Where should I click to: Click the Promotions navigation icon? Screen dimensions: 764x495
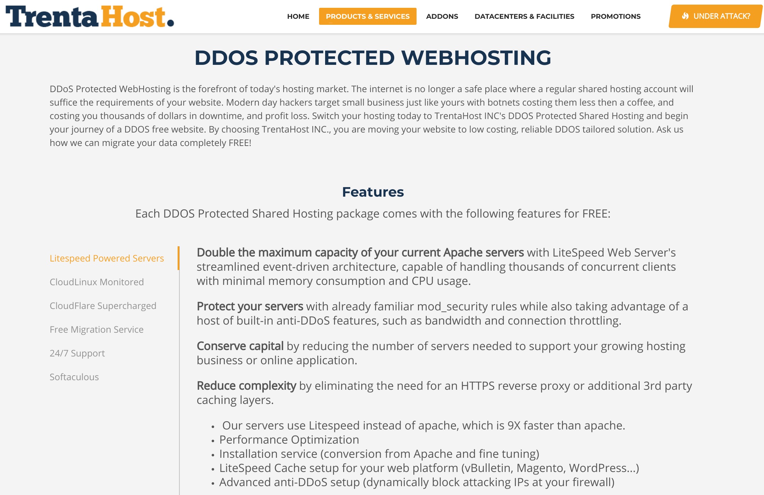click(x=616, y=16)
